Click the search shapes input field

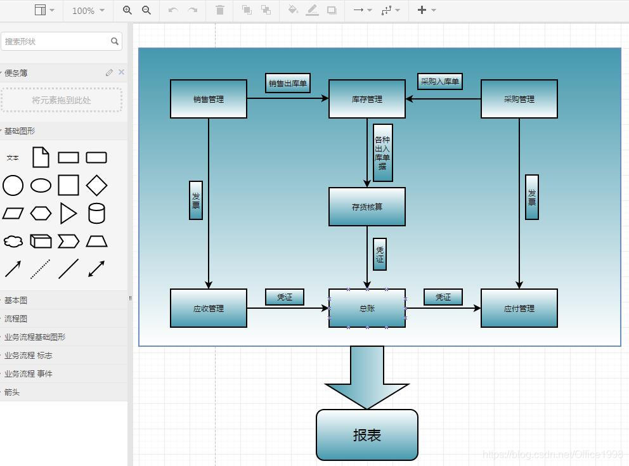(61, 41)
